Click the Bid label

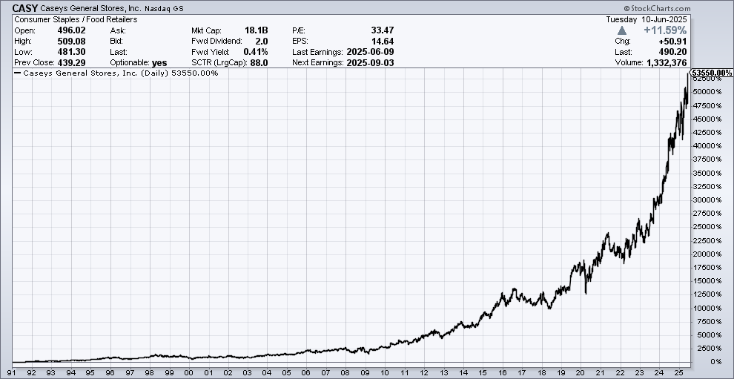coord(116,42)
